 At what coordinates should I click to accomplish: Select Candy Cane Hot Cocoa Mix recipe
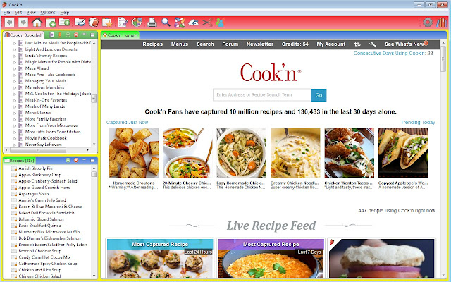click(44, 257)
